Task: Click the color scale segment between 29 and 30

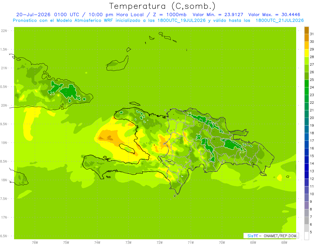Action: pyautogui.click(x=307, y=45)
